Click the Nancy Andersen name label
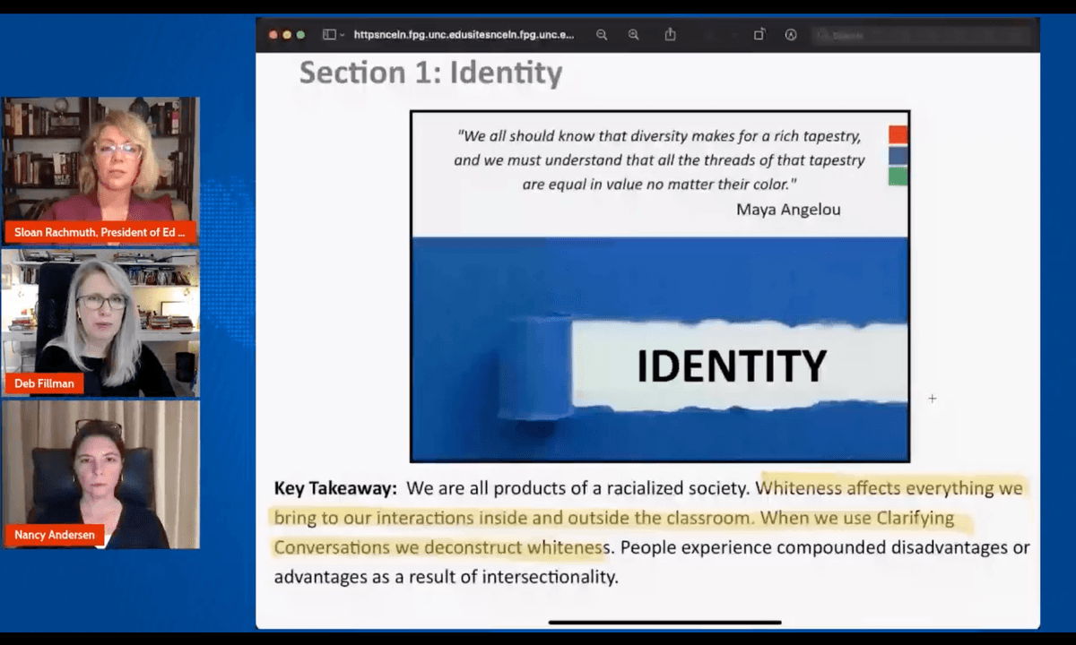The image size is (1076, 645). pyautogui.click(x=55, y=536)
